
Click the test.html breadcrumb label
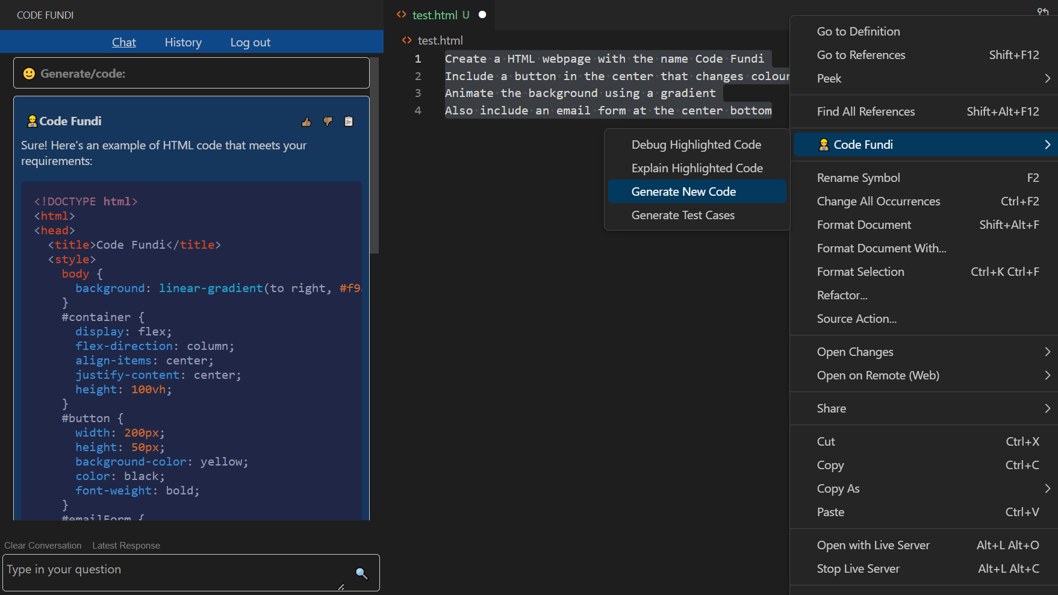(440, 40)
